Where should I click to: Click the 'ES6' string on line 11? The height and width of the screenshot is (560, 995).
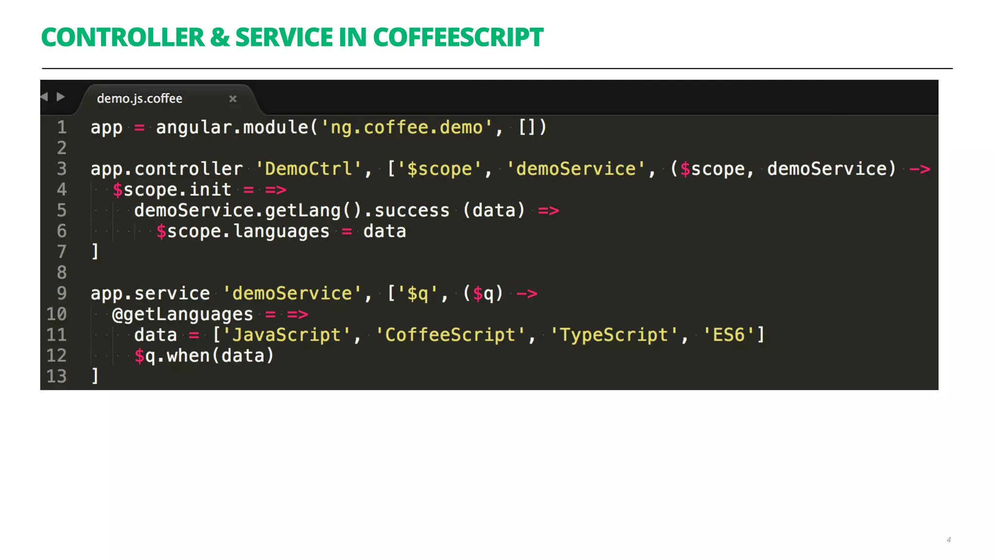pyautogui.click(x=728, y=335)
